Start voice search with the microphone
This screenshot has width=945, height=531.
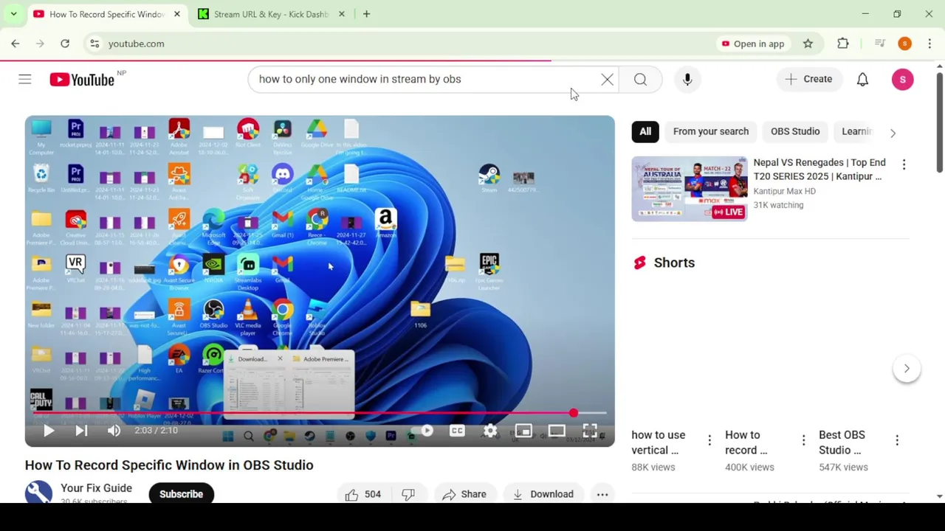click(x=687, y=79)
